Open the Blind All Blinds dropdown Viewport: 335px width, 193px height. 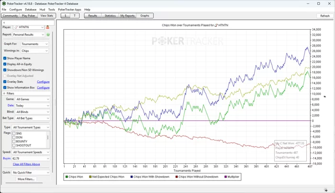tap(33, 112)
